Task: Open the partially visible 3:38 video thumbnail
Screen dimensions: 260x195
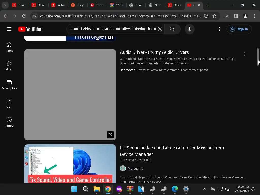Action: [x=70, y=38]
